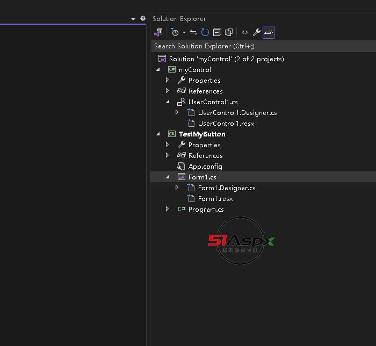376x346 pixels.
Task: Click the View Code angle-brackets icon
Action: [245, 32]
